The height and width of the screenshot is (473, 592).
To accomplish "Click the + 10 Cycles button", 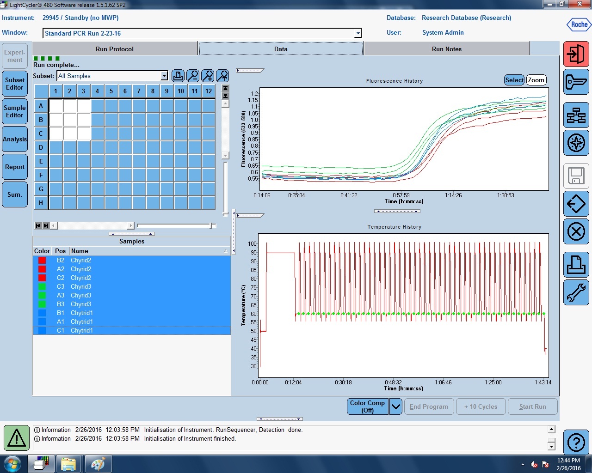I will (481, 406).
